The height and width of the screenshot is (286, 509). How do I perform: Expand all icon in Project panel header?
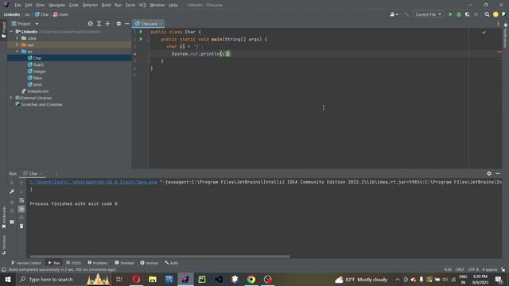pyautogui.click(x=99, y=24)
